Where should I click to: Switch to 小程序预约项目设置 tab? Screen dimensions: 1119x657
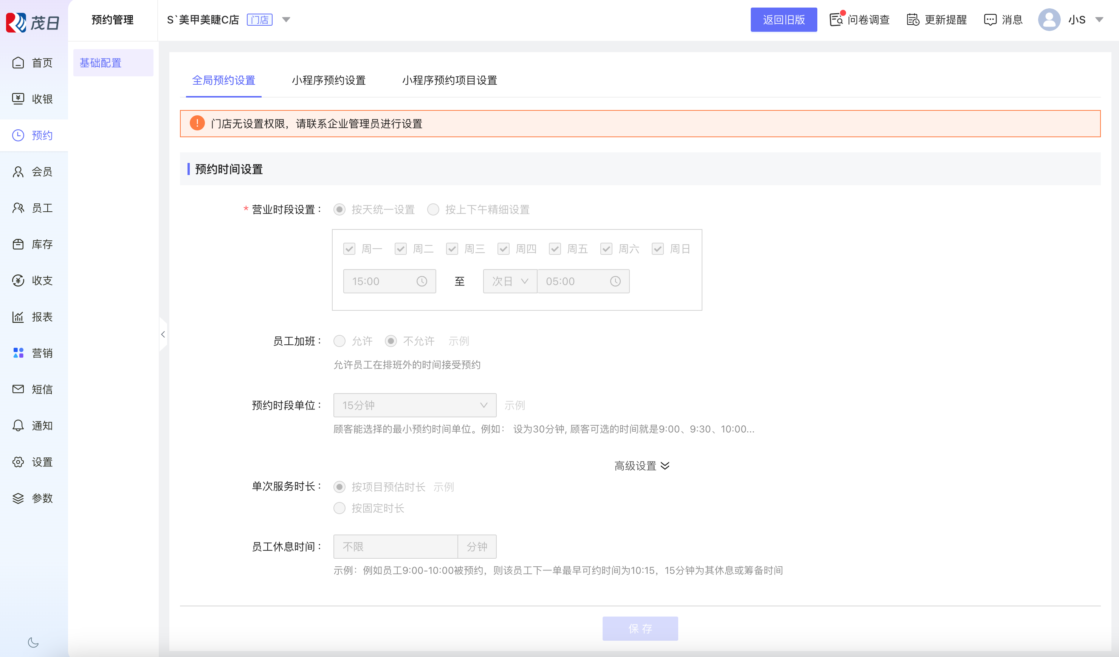[x=449, y=81]
